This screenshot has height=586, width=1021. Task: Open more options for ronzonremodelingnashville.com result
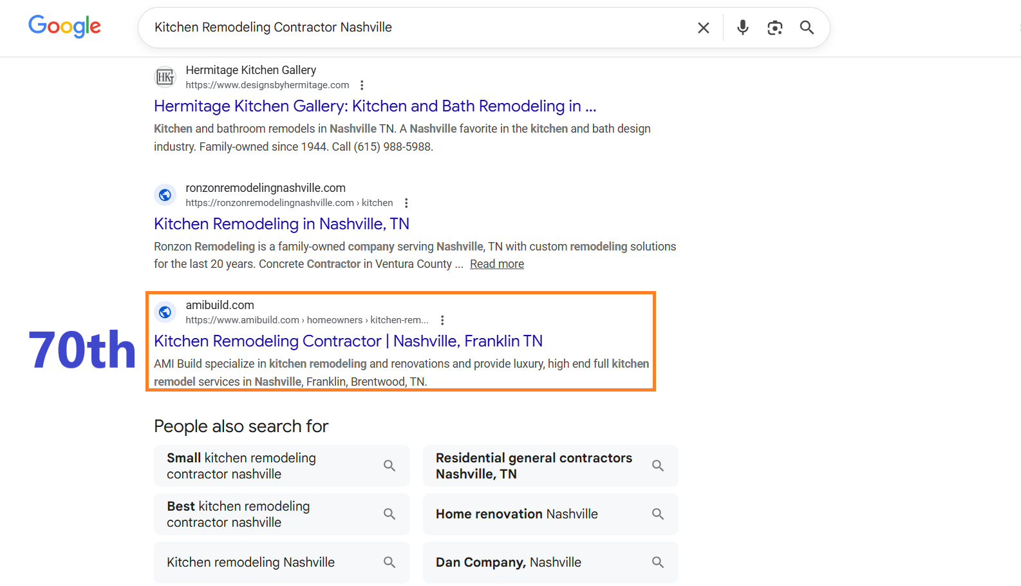pyautogui.click(x=406, y=203)
